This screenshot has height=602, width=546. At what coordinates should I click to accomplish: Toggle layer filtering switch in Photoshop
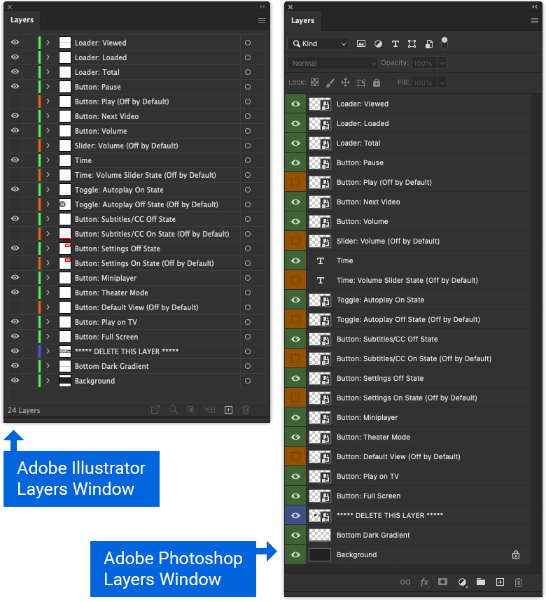pos(444,43)
